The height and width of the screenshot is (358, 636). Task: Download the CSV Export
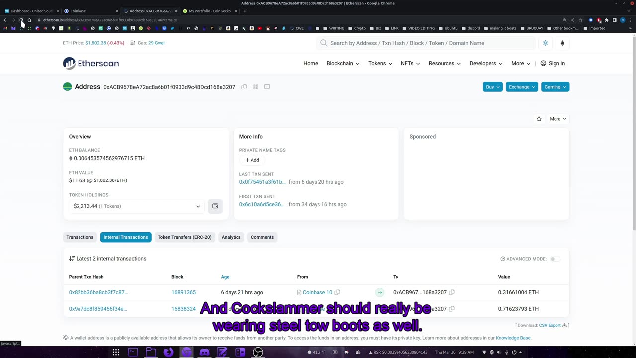click(553, 325)
